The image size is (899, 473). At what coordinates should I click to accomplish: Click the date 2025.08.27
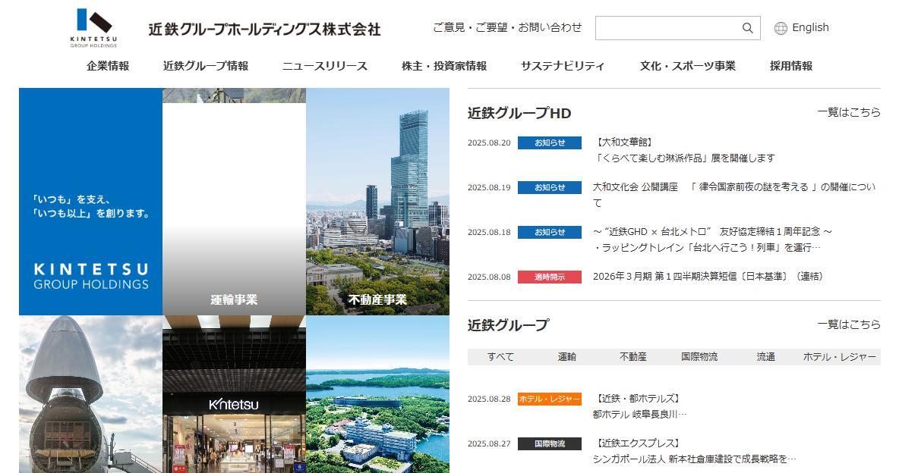(x=489, y=443)
